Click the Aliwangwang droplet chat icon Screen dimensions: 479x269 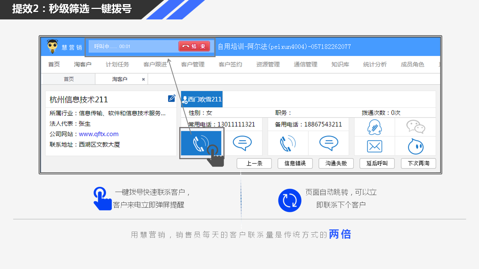tap(415, 146)
